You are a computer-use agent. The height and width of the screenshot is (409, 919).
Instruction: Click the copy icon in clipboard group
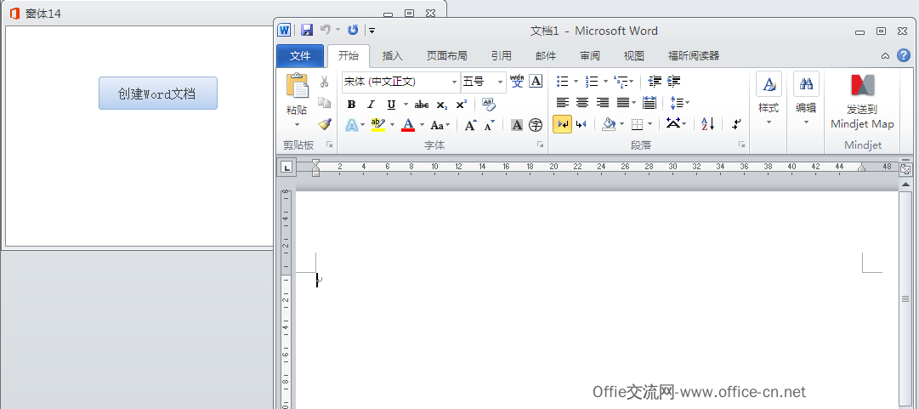pyautogui.click(x=324, y=103)
